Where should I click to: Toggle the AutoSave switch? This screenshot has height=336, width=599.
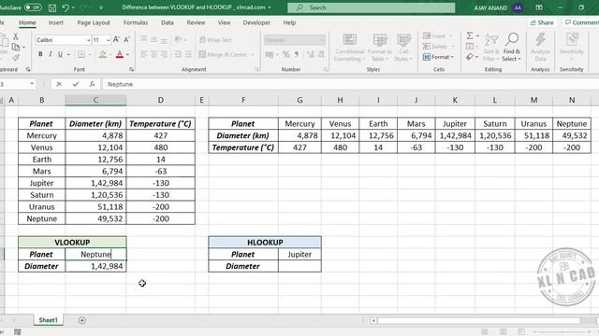(x=33, y=7)
